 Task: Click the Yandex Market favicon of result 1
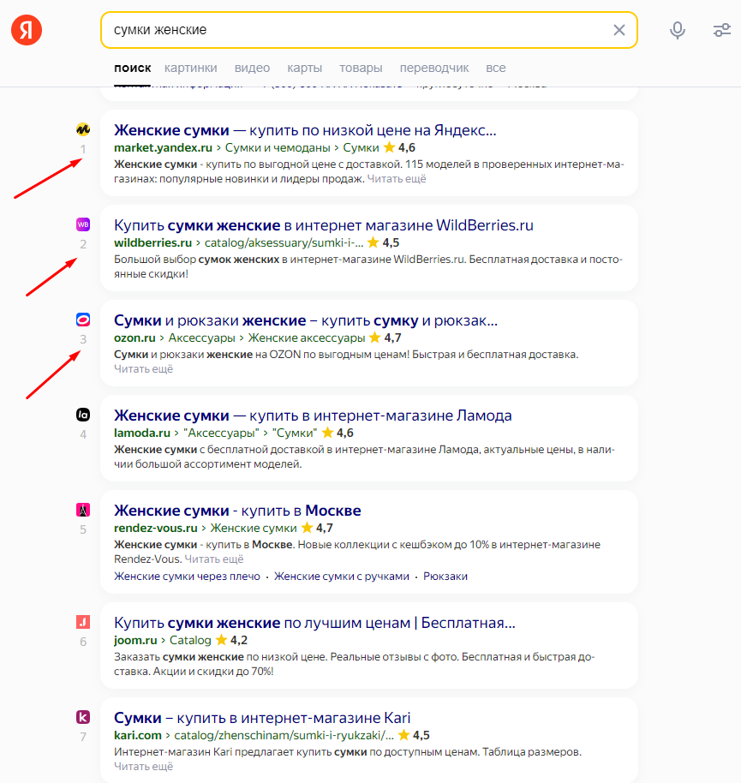[83, 129]
